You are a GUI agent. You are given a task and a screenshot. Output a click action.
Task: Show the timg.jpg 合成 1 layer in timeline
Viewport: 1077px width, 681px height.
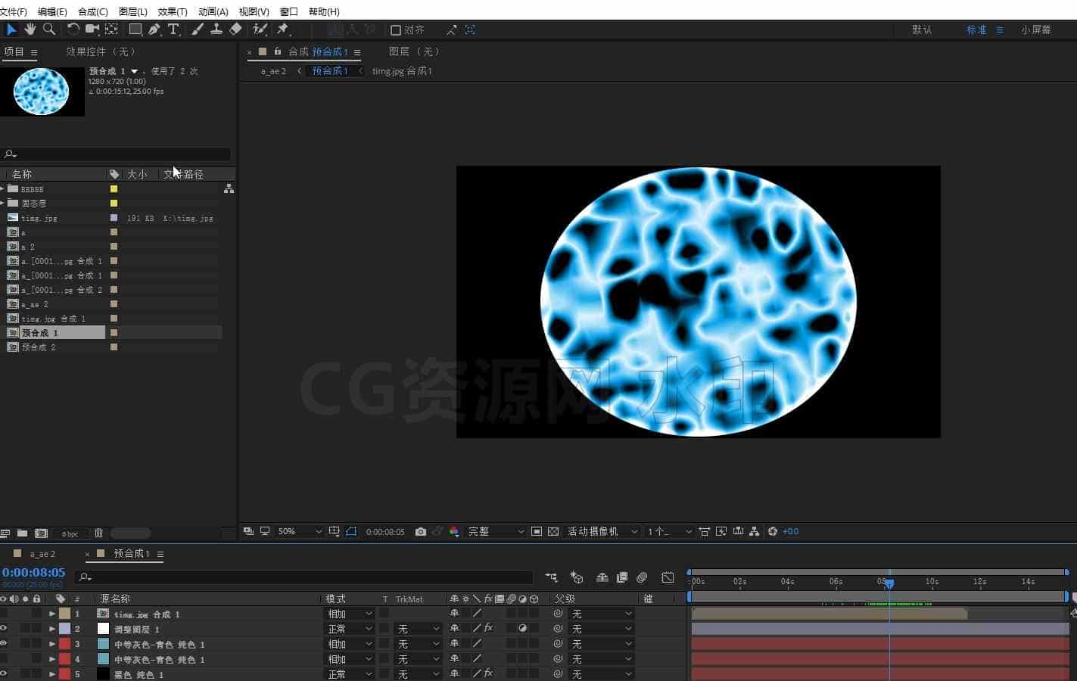pos(4,614)
